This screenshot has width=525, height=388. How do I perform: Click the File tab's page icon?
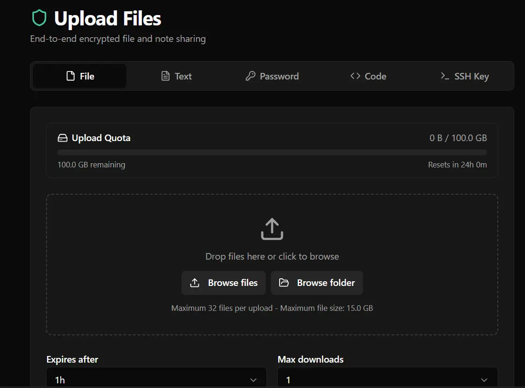pyautogui.click(x=71, y=76)
